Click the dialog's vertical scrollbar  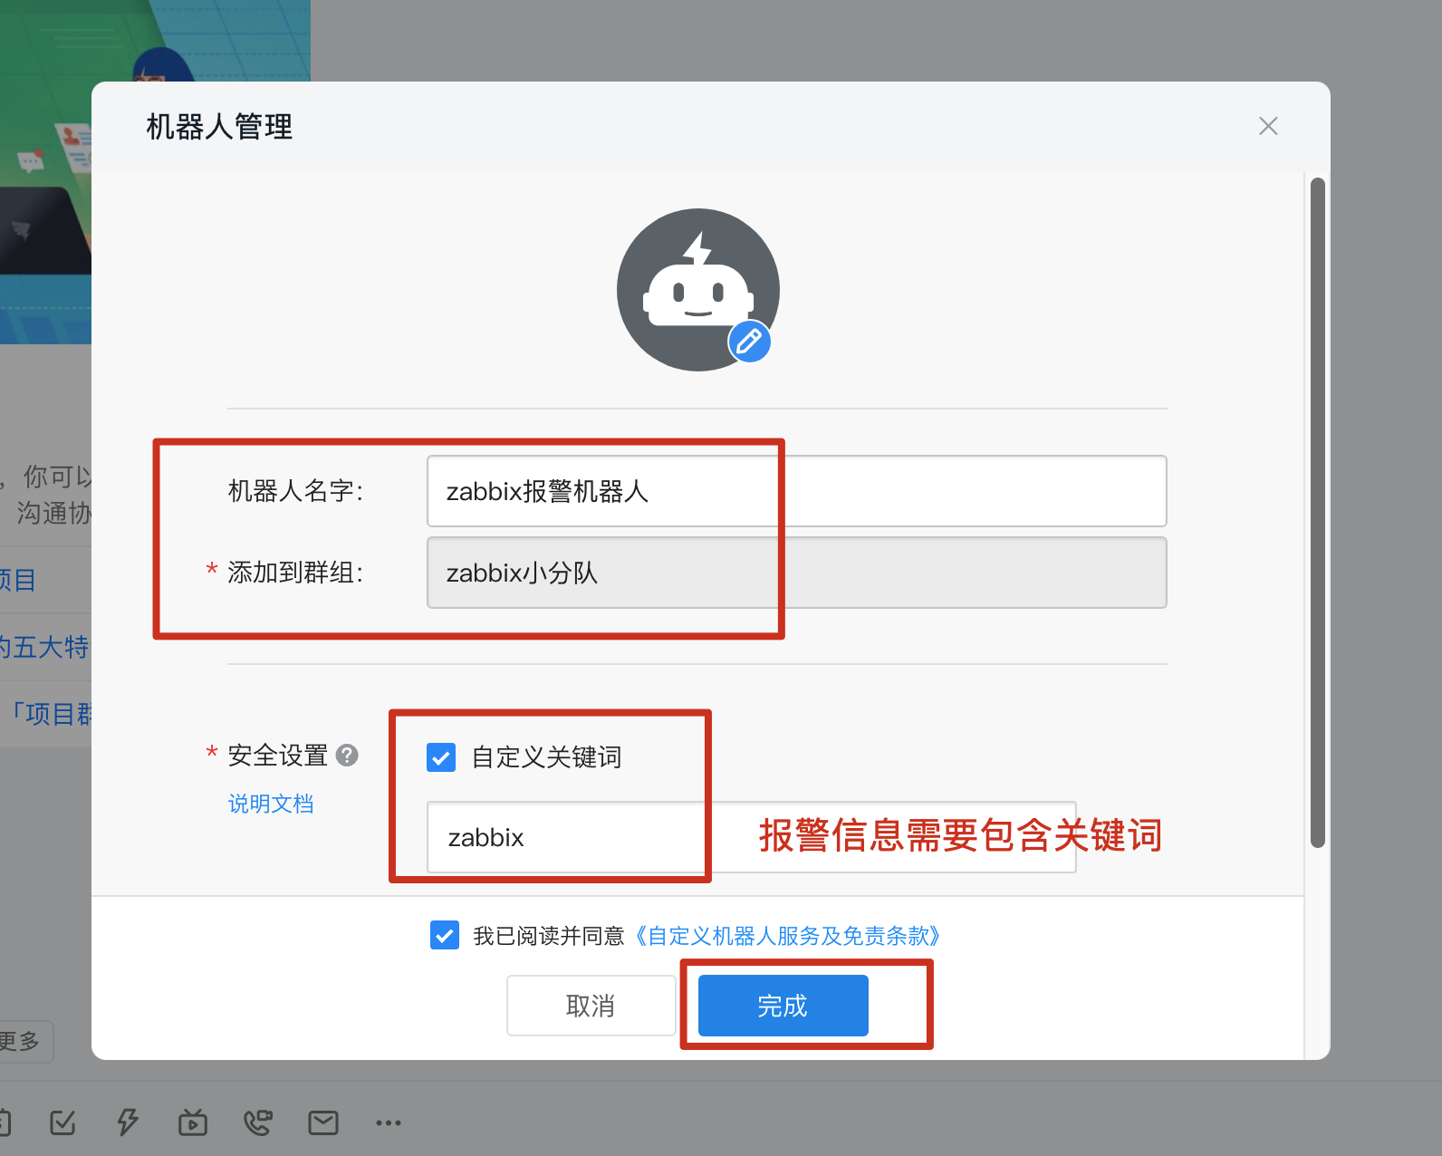pyautogui.click(x=1318, y=512)
